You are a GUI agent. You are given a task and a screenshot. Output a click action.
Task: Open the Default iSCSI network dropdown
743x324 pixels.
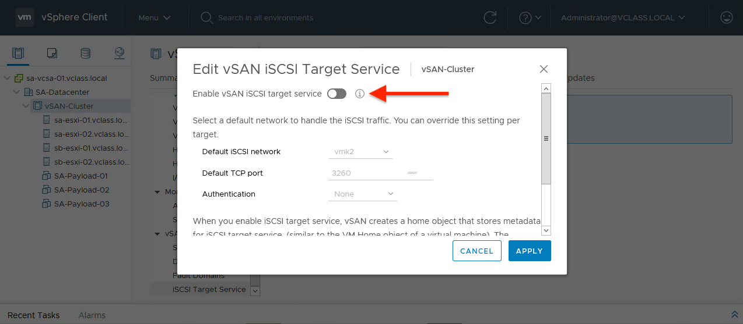360,152
